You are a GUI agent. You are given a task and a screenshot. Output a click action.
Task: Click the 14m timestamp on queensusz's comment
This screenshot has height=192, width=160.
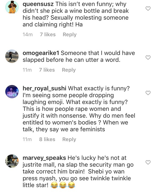click(x=27, y=34)
